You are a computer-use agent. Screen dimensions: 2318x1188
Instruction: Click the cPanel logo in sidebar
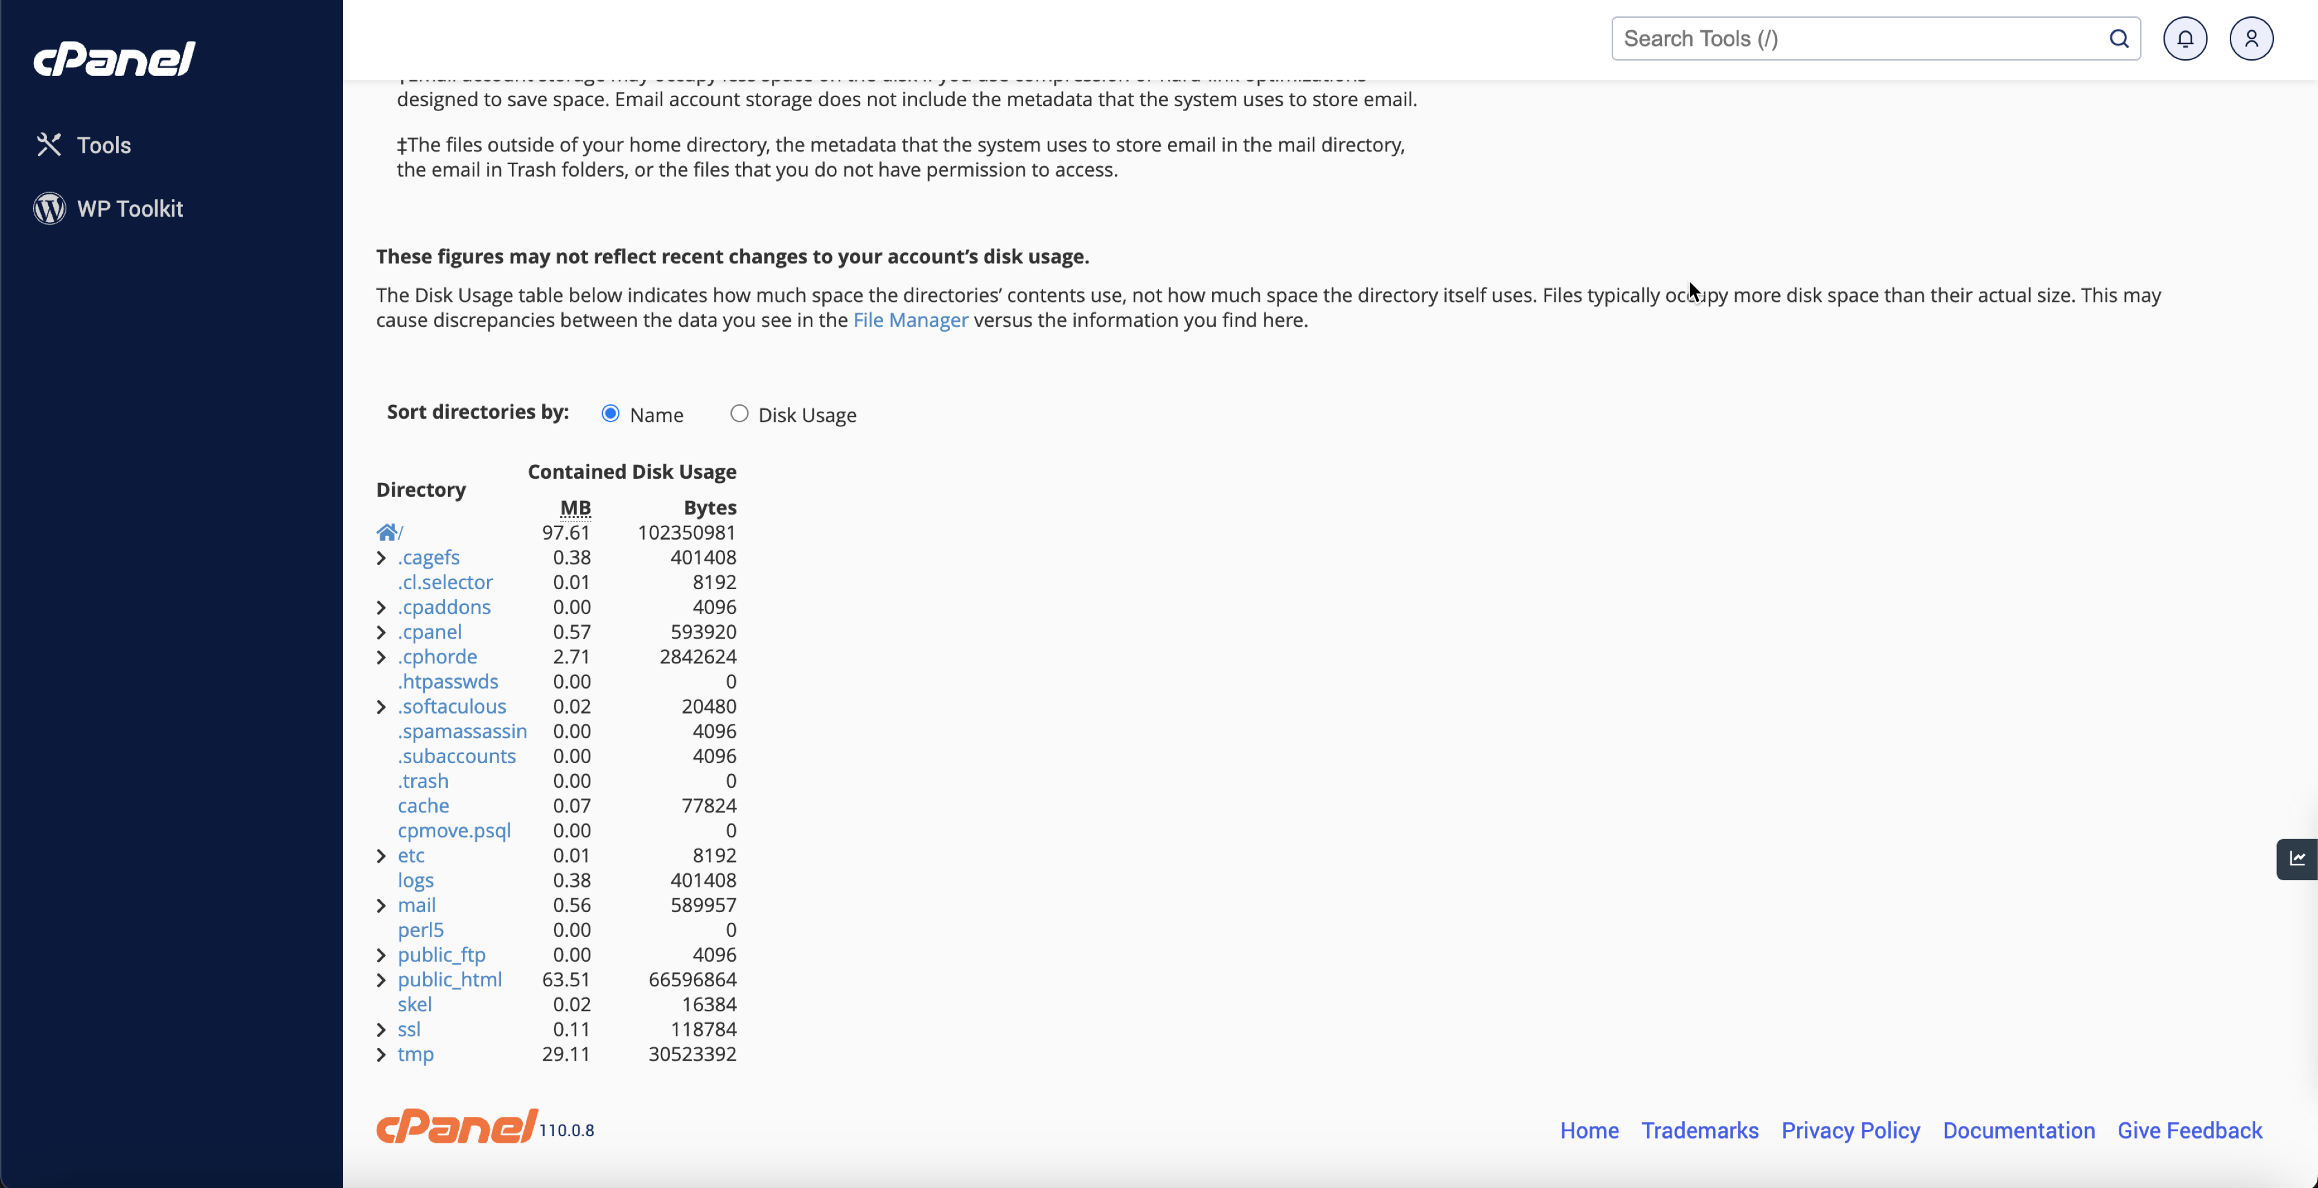tap(114, 59)
